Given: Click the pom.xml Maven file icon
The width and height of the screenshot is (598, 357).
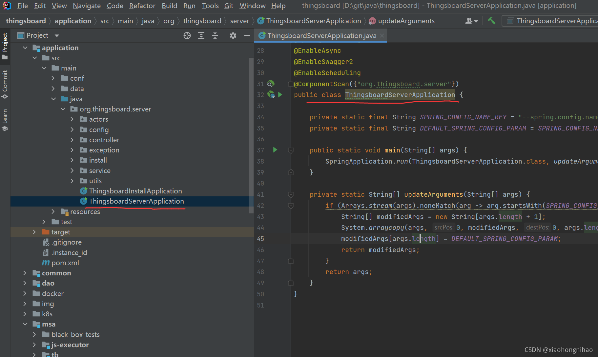Looking at the screenshot, I should pos(46,263).
